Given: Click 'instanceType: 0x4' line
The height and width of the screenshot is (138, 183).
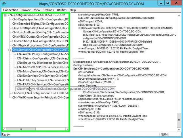Looking at the screenshot, I should coord(96,82).
